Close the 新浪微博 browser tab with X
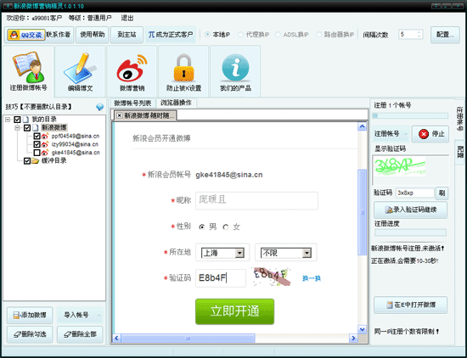The image size is (467, 358). pos(120,115)
